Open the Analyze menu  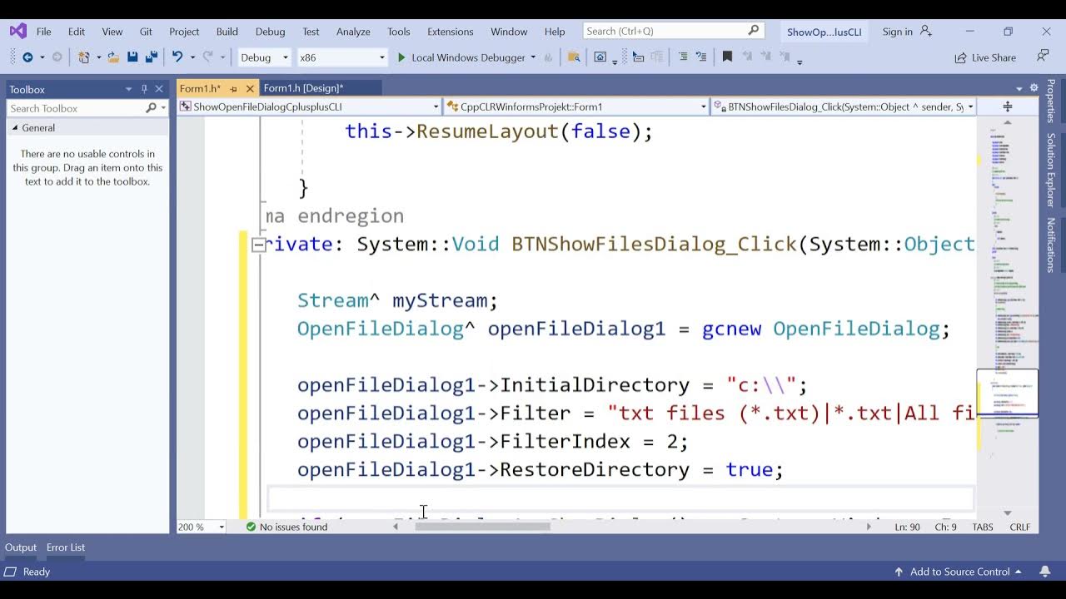[353, 32]
